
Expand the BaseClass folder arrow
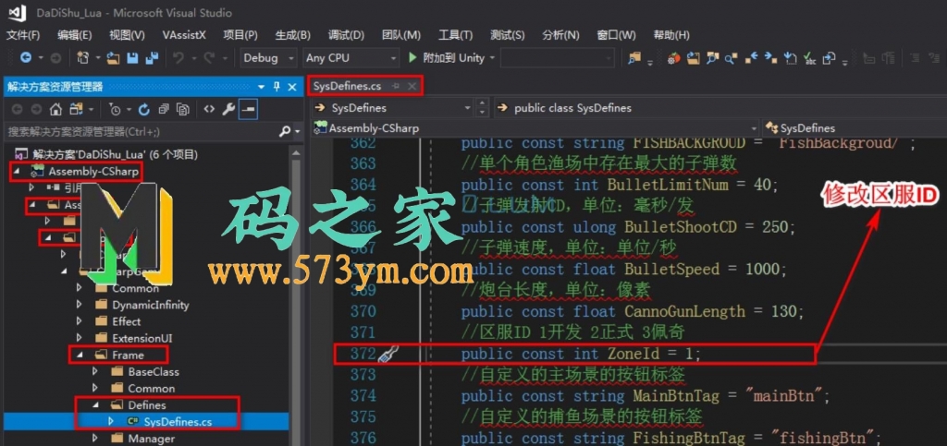coord(95,372)
